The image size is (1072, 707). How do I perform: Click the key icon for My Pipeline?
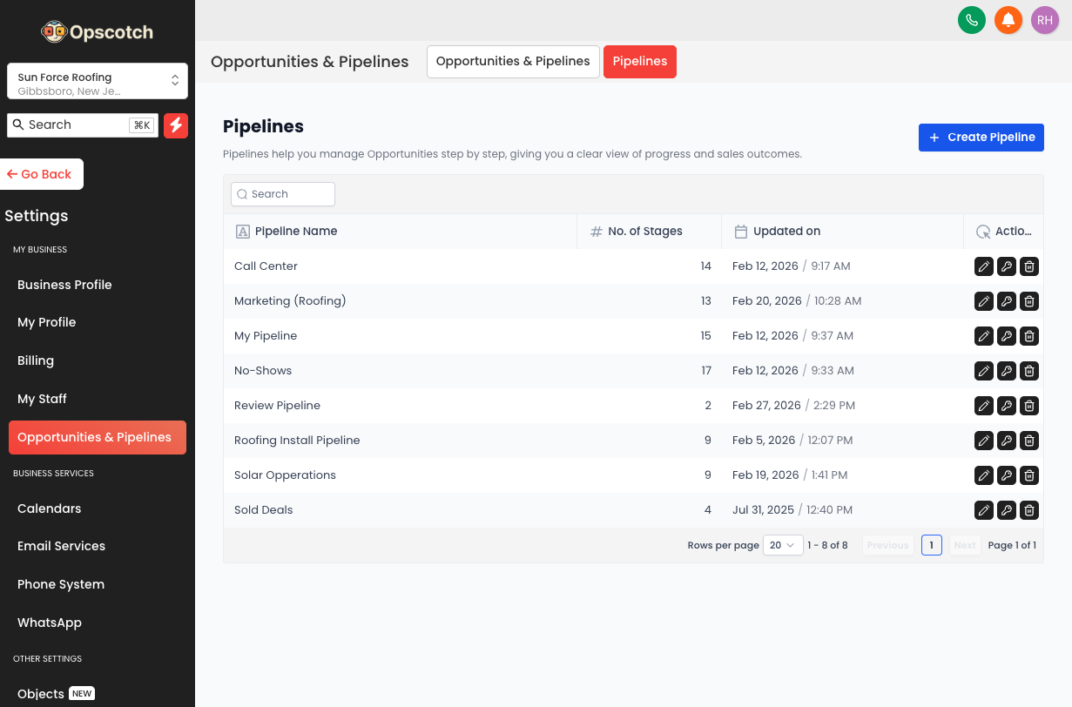pos(1006,336)
